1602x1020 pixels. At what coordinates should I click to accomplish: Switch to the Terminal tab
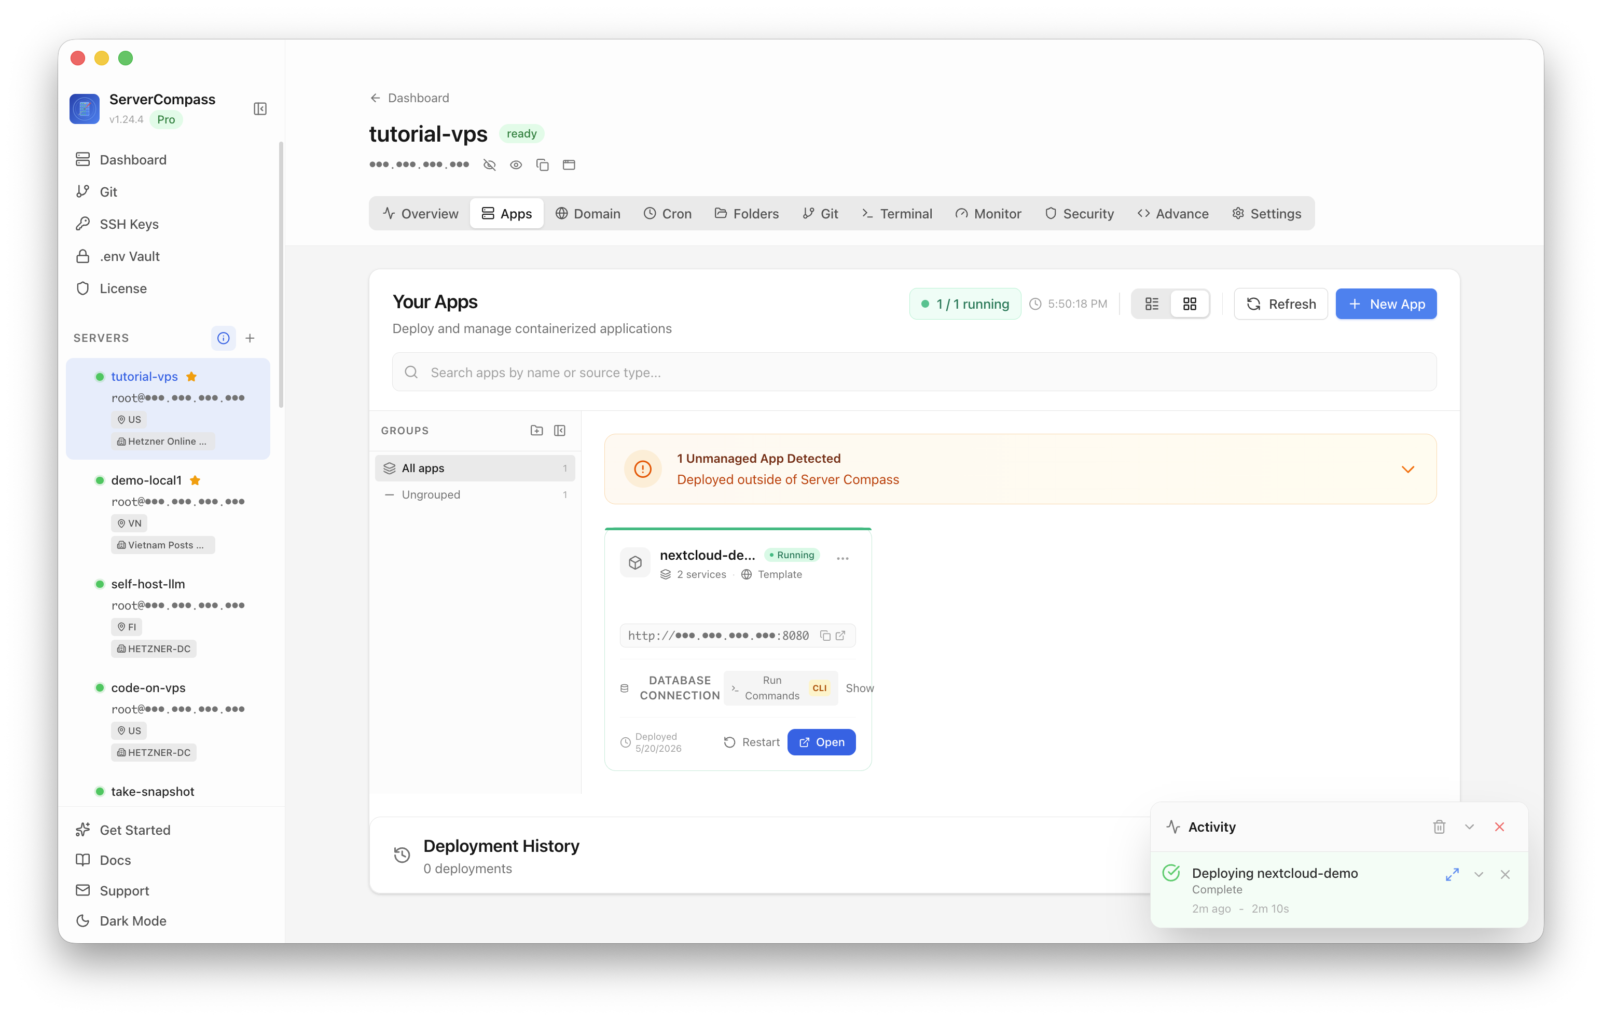897,214
